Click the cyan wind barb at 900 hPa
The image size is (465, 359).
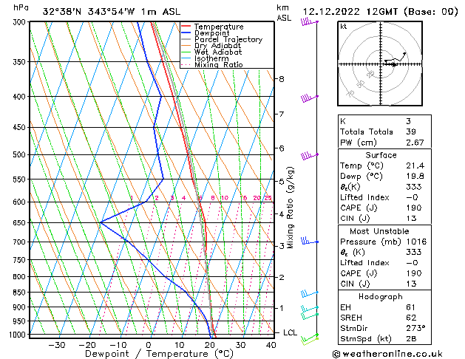(309, 309)
